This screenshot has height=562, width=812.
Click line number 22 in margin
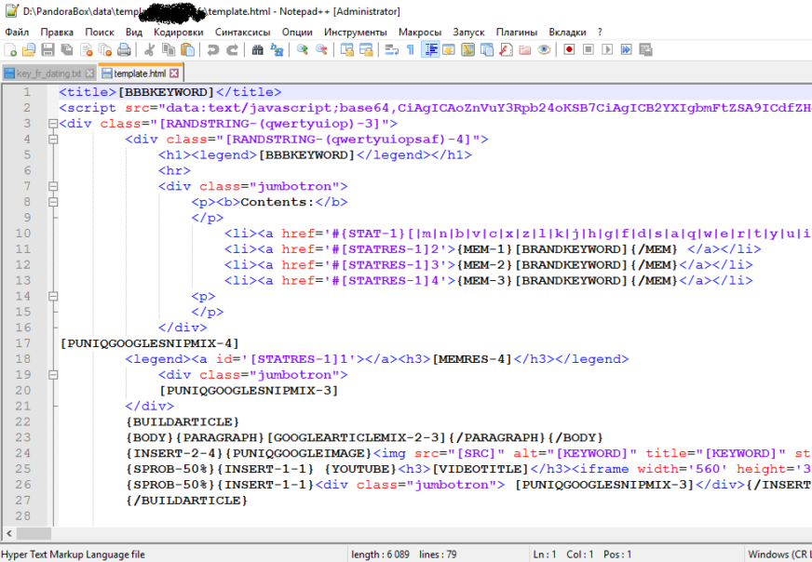(22, 421)
